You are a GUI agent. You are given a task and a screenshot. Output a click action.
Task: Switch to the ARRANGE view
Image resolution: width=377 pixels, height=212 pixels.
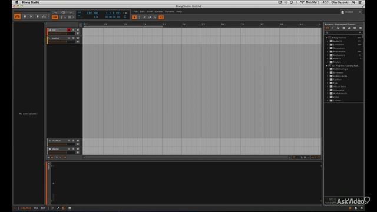26,208
